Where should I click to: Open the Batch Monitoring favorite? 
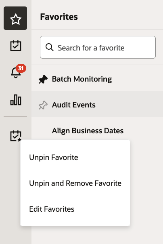(82, 79)
